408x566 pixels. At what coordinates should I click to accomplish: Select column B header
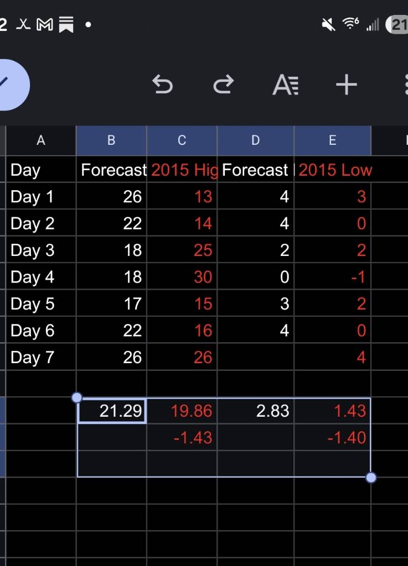111,140
